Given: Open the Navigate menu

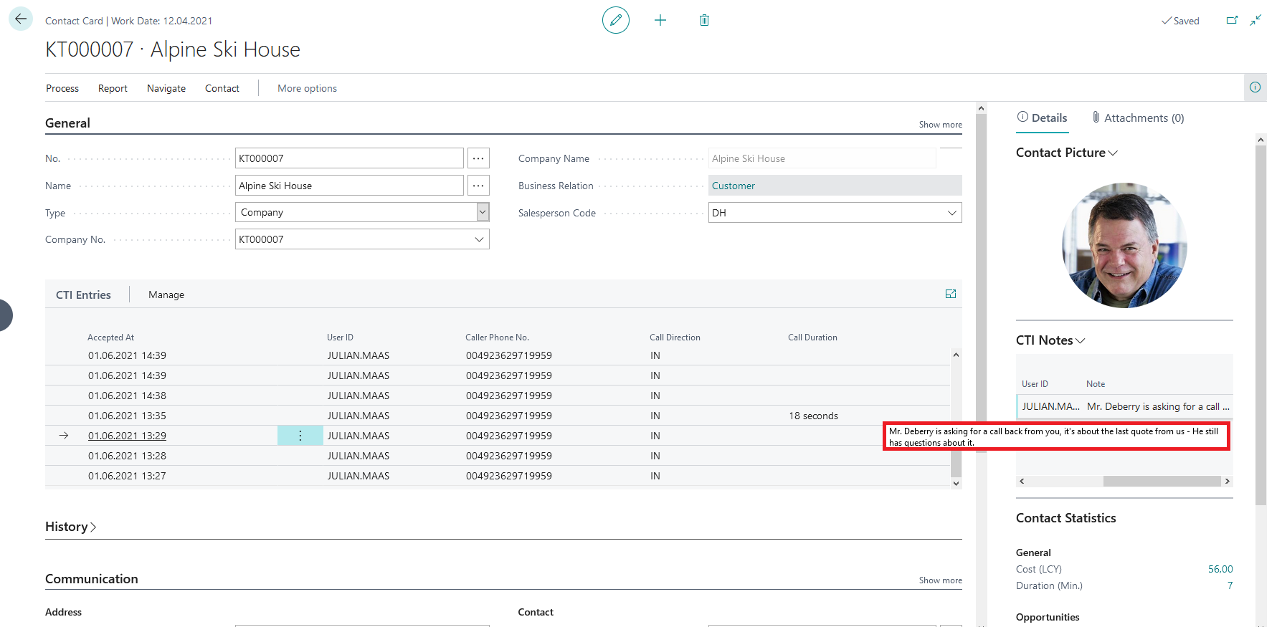Looking at the screenshot, I should [x=166, y=88].
